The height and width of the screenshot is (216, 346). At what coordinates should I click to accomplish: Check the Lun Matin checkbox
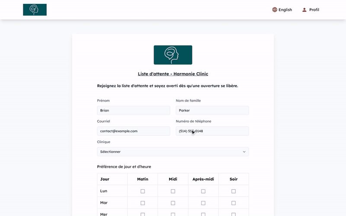click(143, 191)
